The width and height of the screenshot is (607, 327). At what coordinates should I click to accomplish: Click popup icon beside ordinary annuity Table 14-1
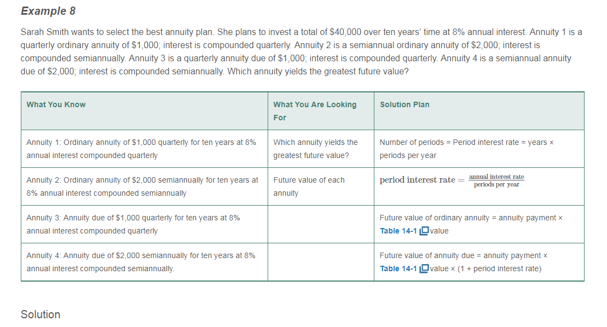(424, 231)
